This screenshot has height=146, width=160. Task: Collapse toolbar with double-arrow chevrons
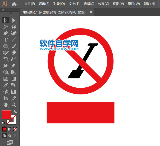(3, 10)
